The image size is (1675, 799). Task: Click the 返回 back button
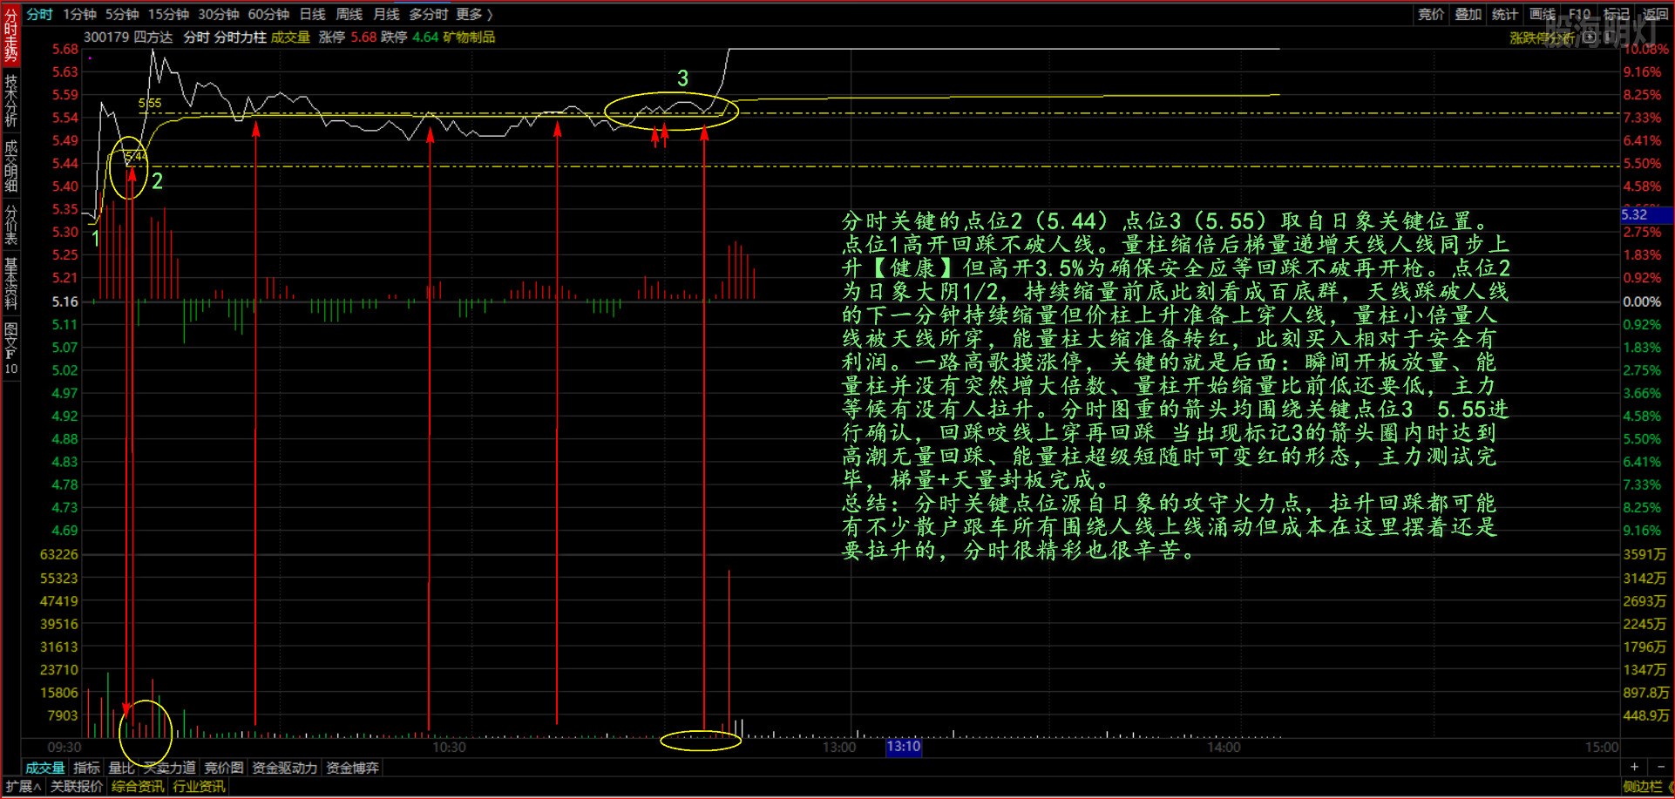click(x=1654, y=14)
